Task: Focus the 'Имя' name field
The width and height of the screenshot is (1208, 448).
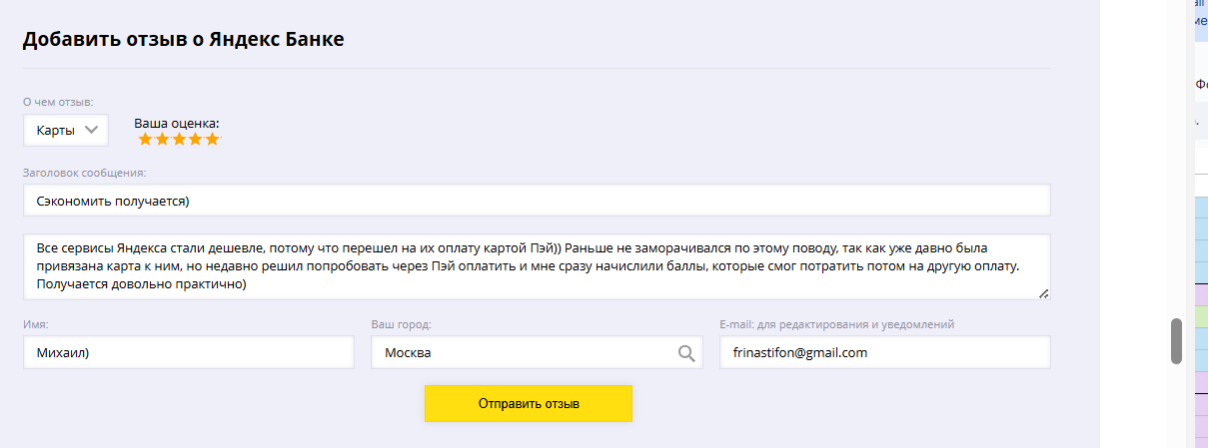Action: [188, 352]
